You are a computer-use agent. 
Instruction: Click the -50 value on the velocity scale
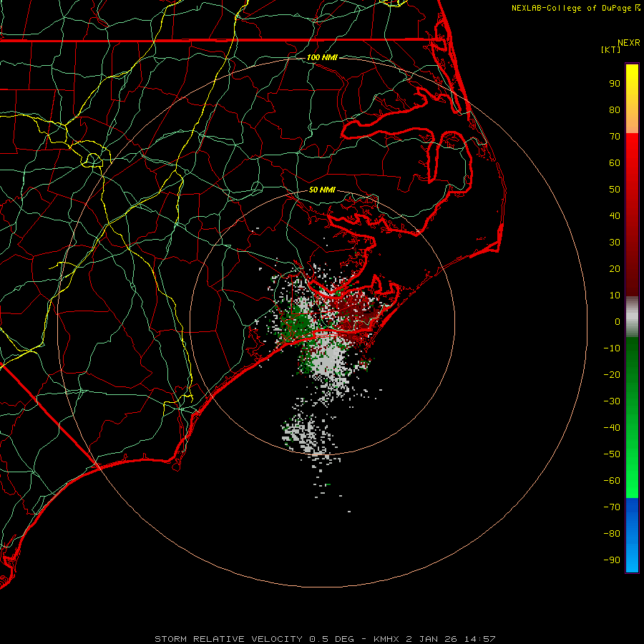612,454
